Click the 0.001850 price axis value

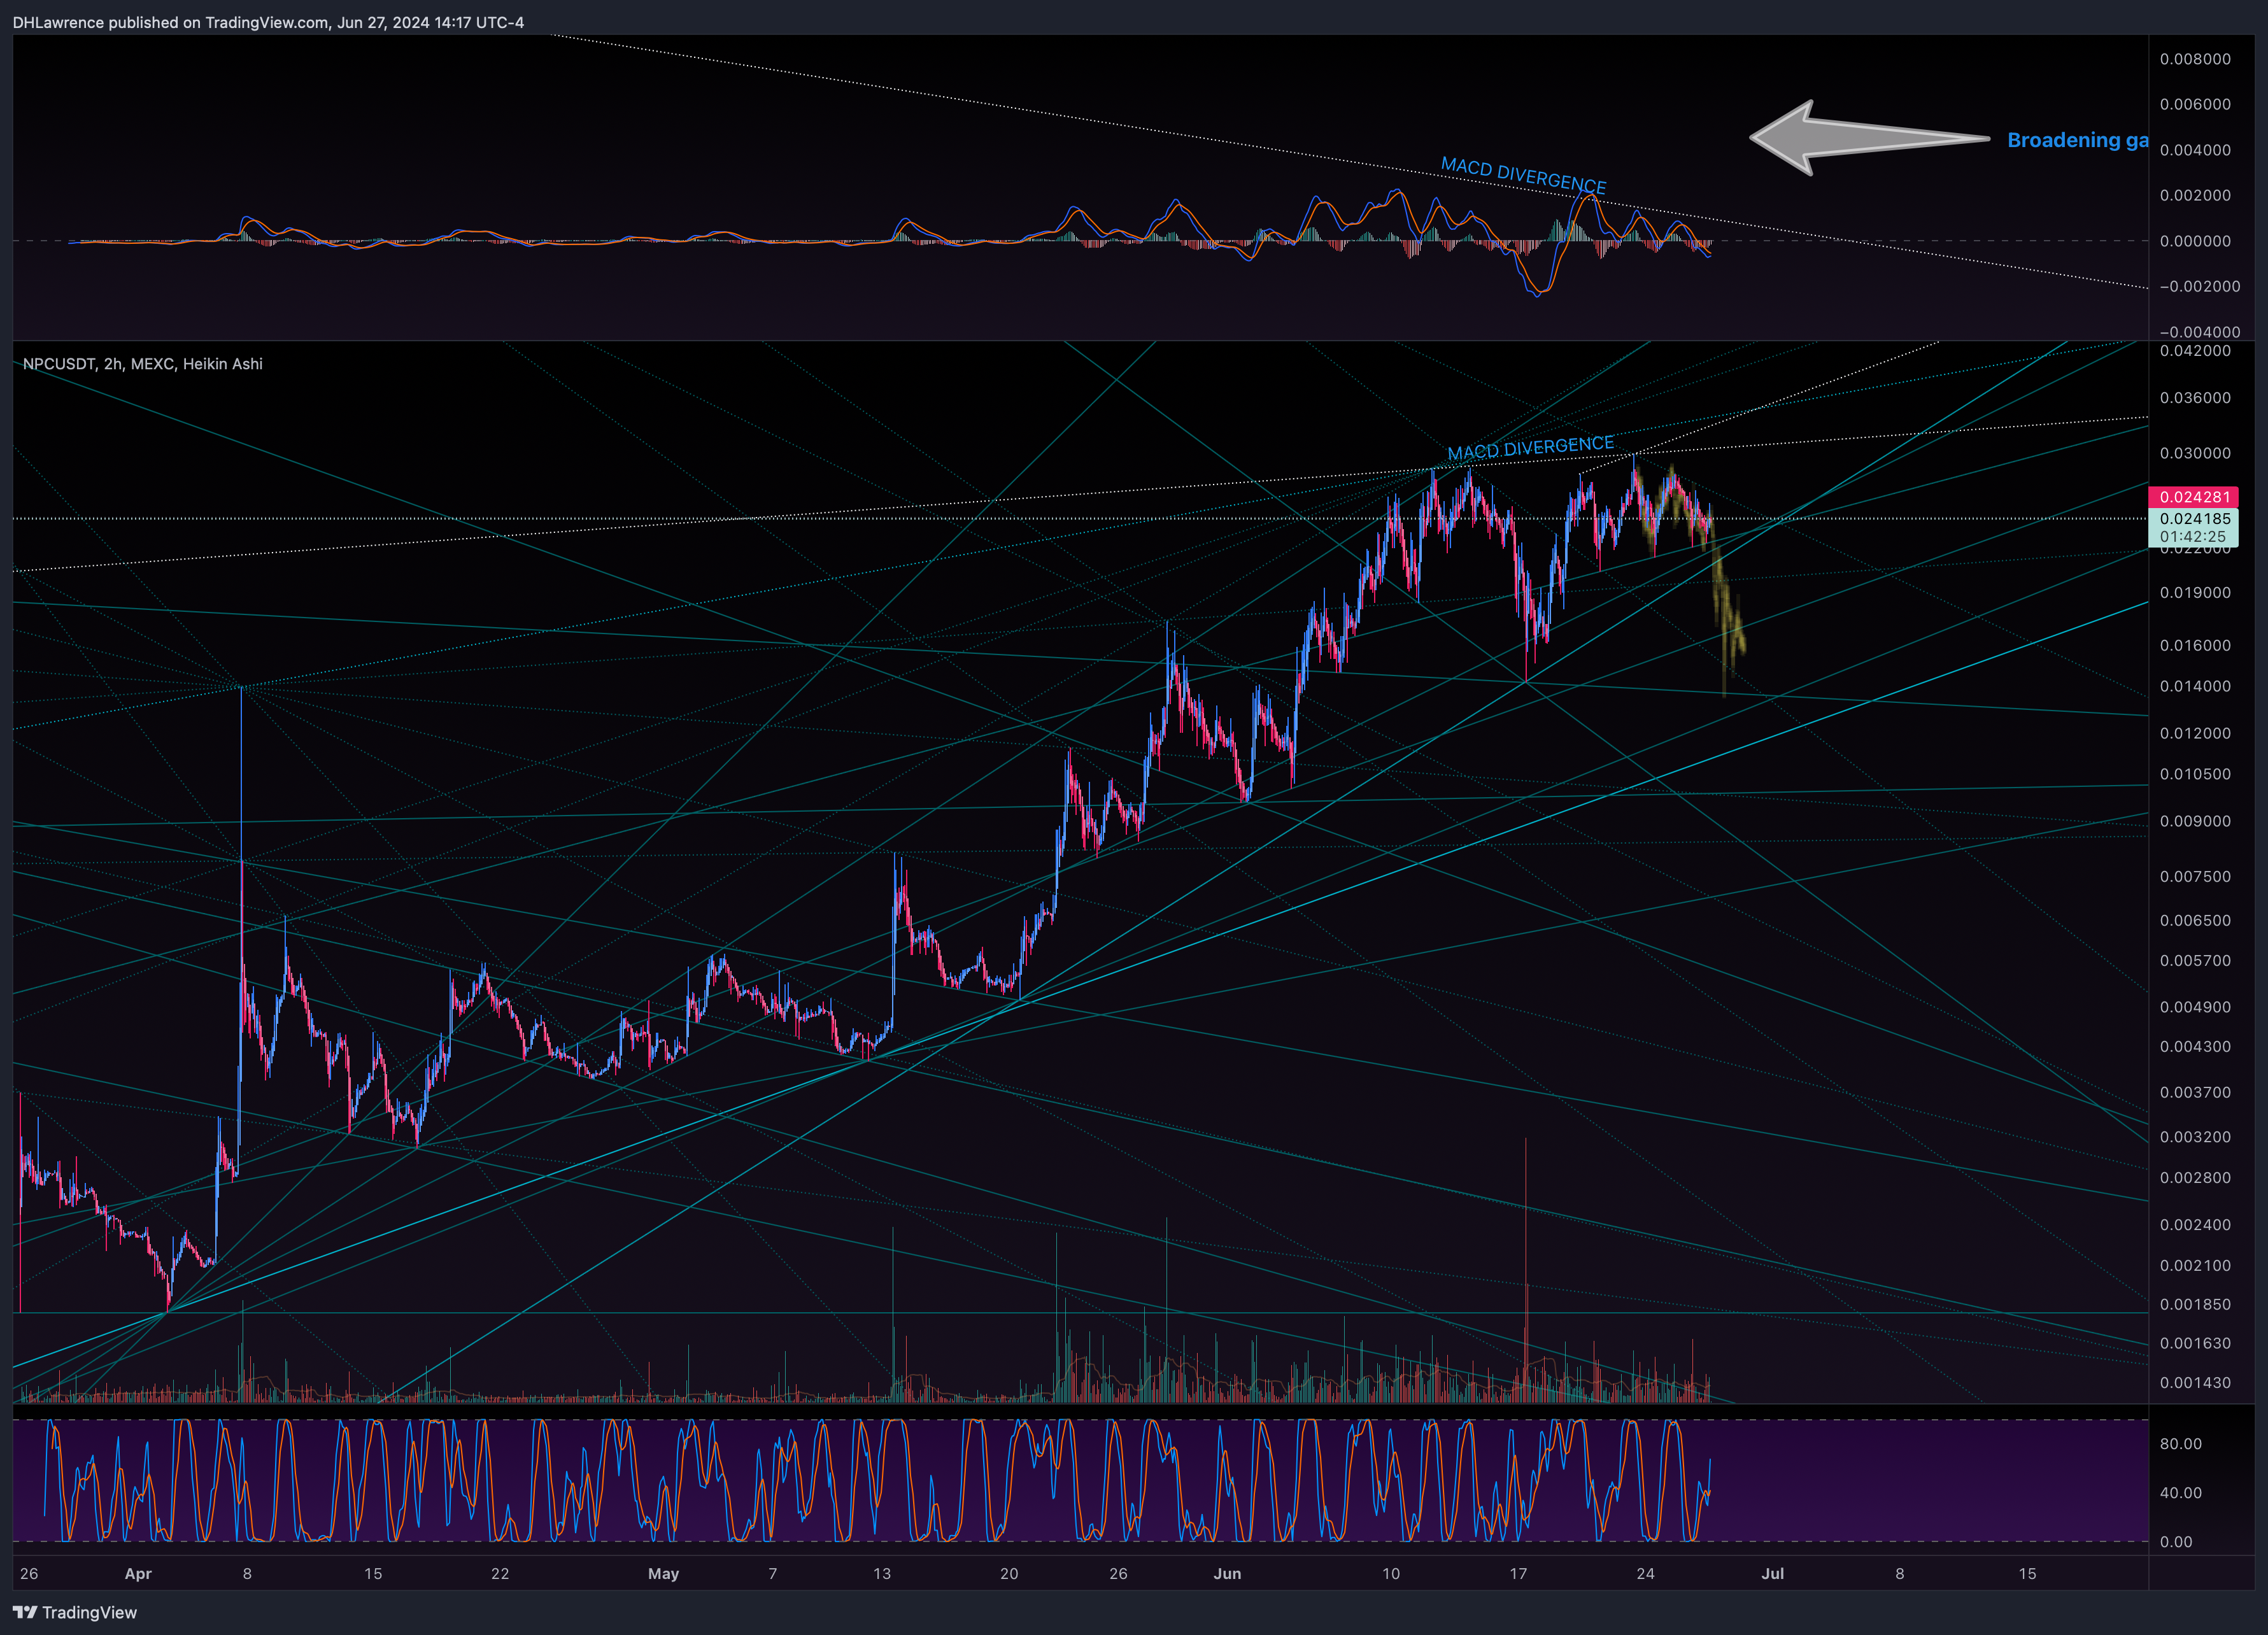2195,1304
